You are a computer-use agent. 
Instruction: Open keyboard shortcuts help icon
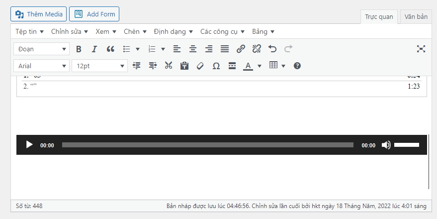(297, 66)
